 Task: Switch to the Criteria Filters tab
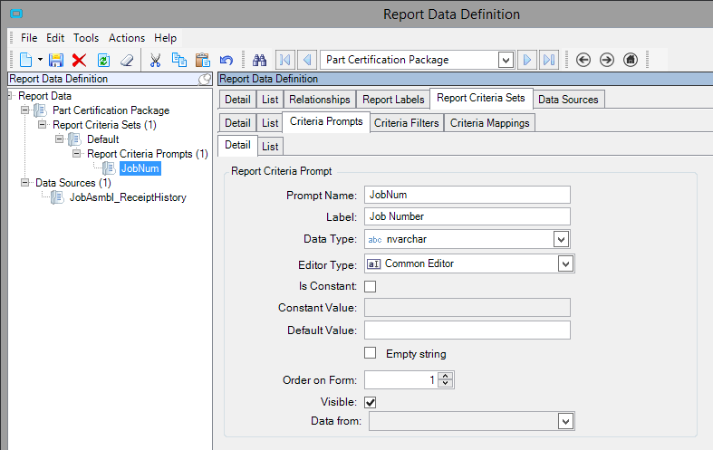point(406,123)
